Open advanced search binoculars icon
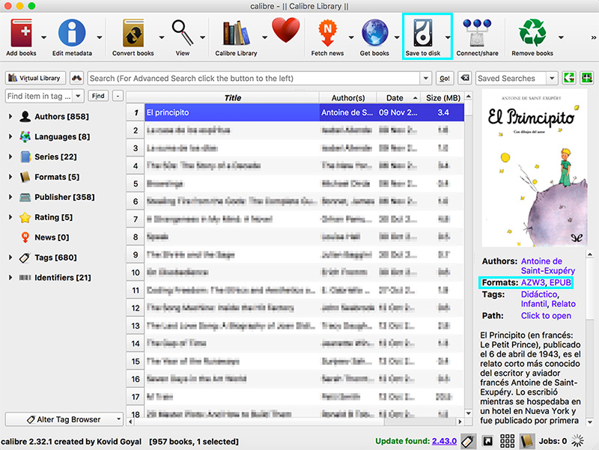 (x=77, y=78)
